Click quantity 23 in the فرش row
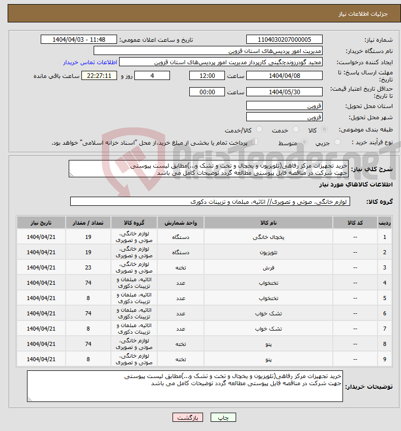The image size is (401, 431). click(88, 267)
